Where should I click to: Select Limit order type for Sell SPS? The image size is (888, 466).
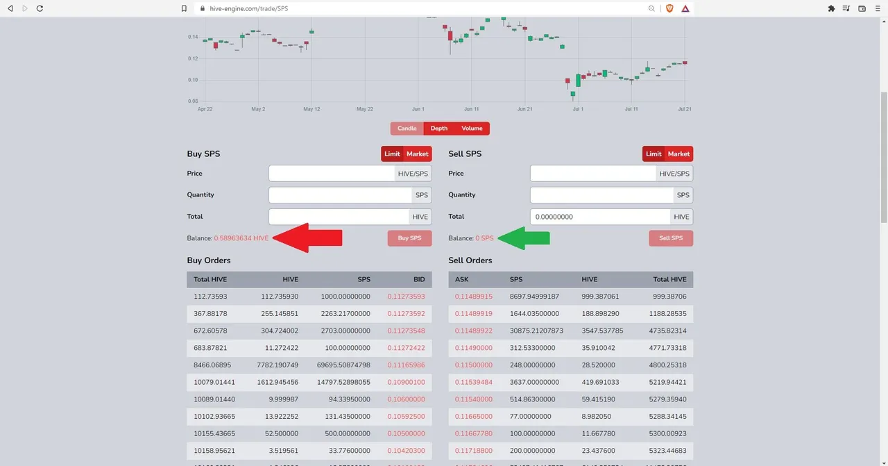pyautogui.click(x=654, y=154)
